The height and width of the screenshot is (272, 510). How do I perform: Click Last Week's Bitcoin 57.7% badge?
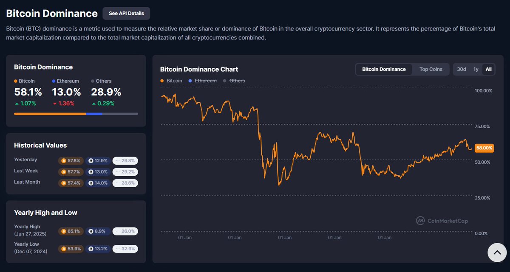point(71,172)
